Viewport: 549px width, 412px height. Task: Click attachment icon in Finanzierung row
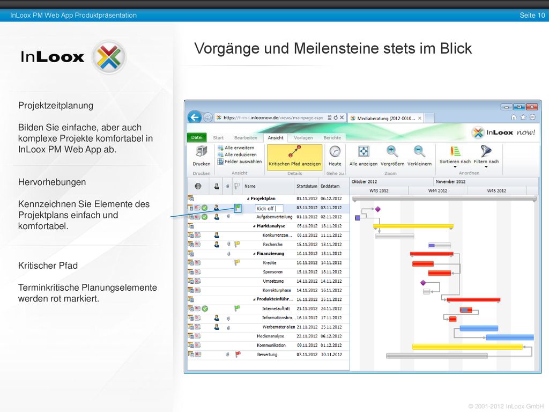click(x=228, y=254)
